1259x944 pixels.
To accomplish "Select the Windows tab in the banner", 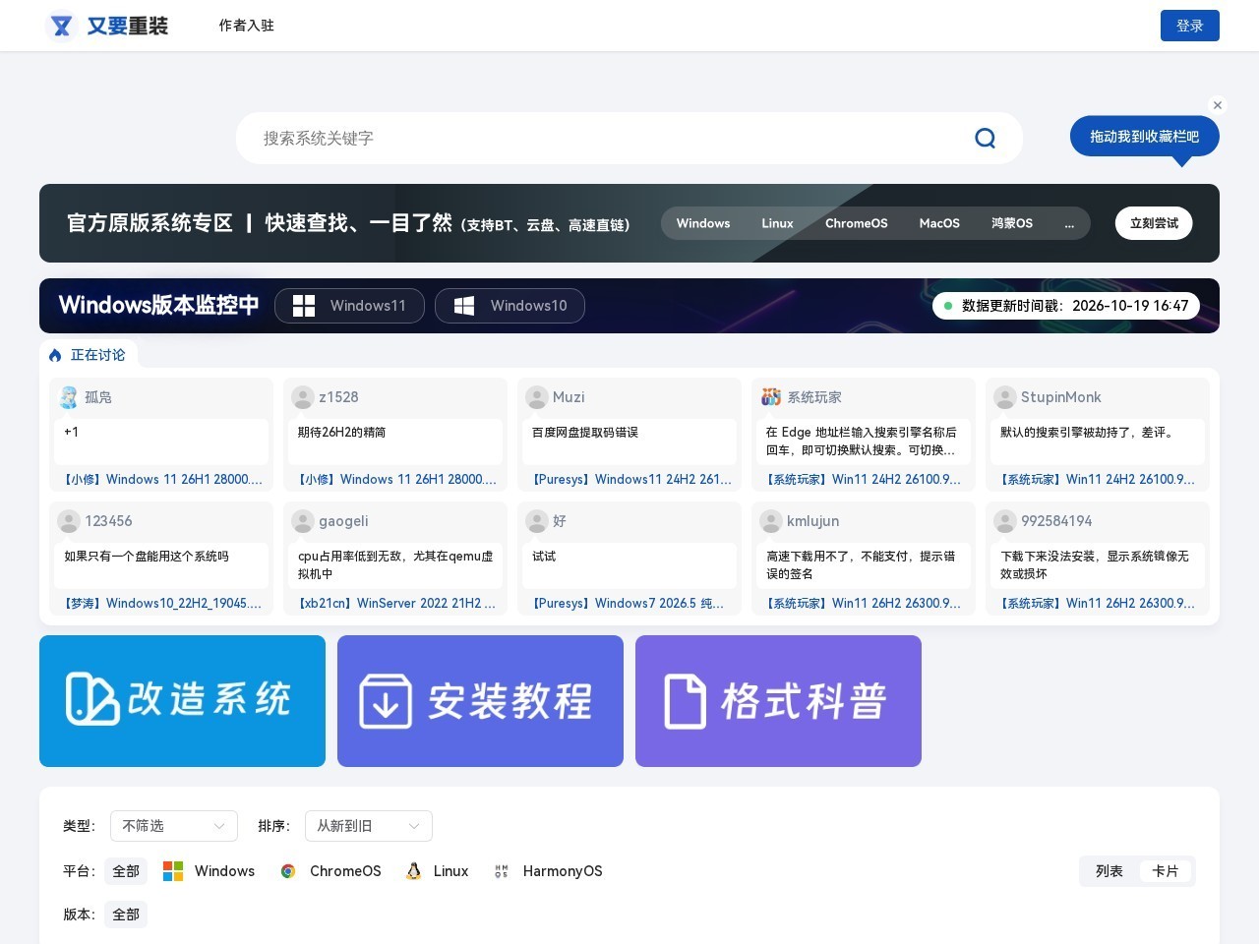I will click(x=703, y=223).
